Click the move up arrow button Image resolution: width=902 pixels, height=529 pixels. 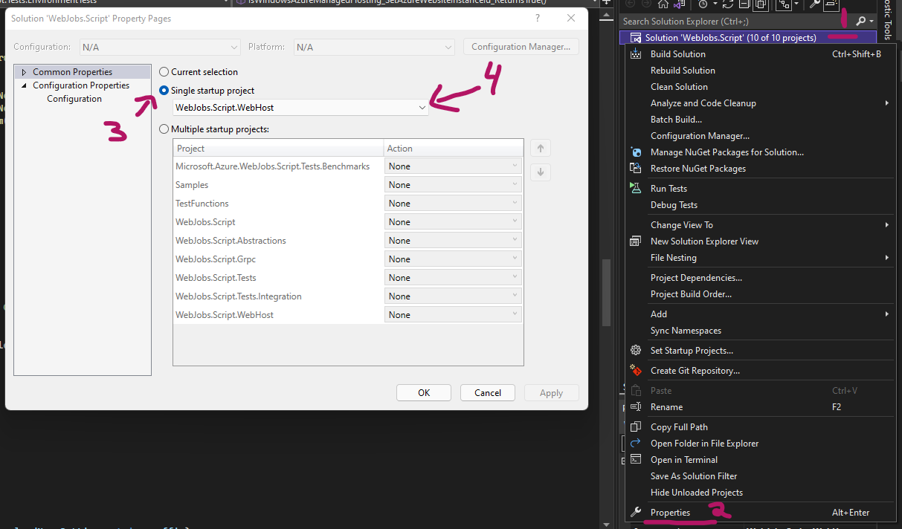(541, 148)
